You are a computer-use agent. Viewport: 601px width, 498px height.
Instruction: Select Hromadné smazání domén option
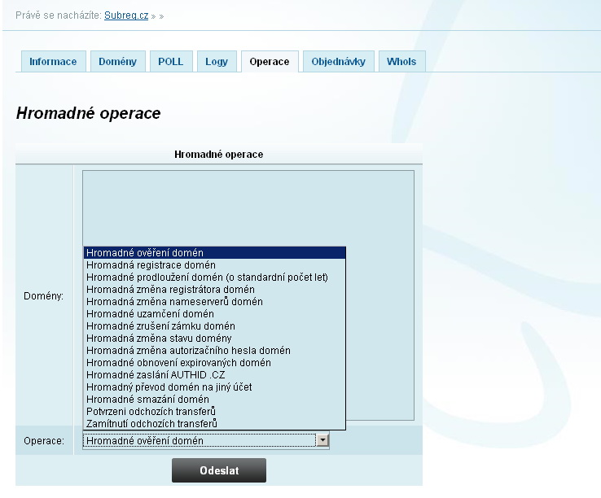click(x=147, y=400)
